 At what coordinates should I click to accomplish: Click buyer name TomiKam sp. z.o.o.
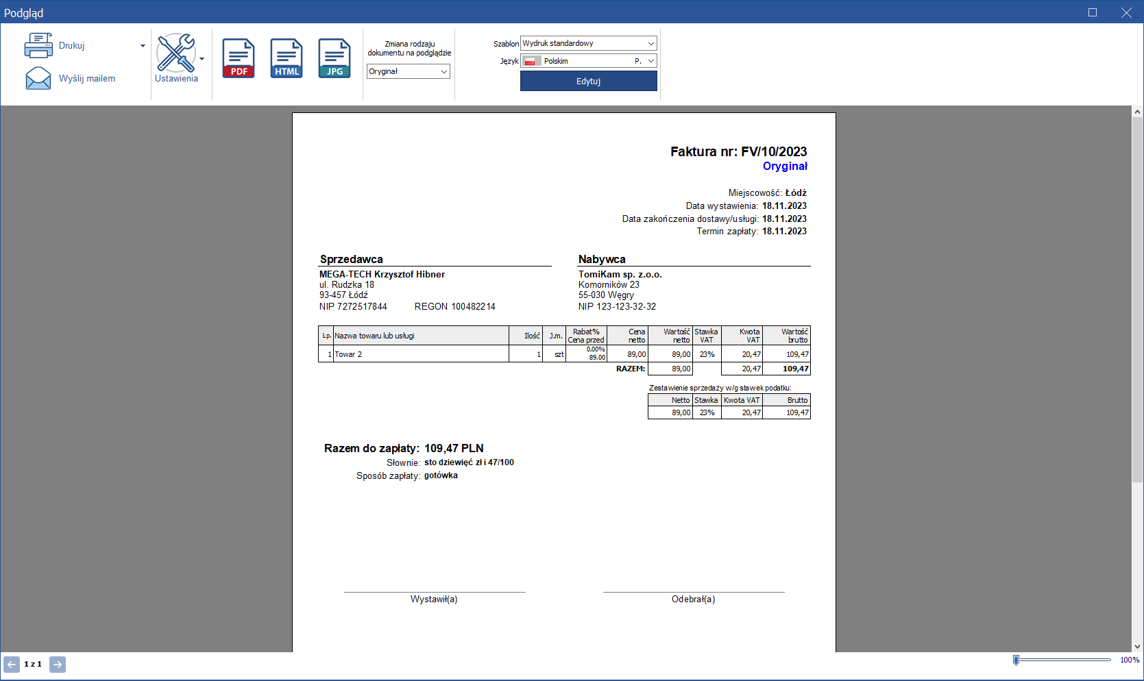[x=620, y=274]
